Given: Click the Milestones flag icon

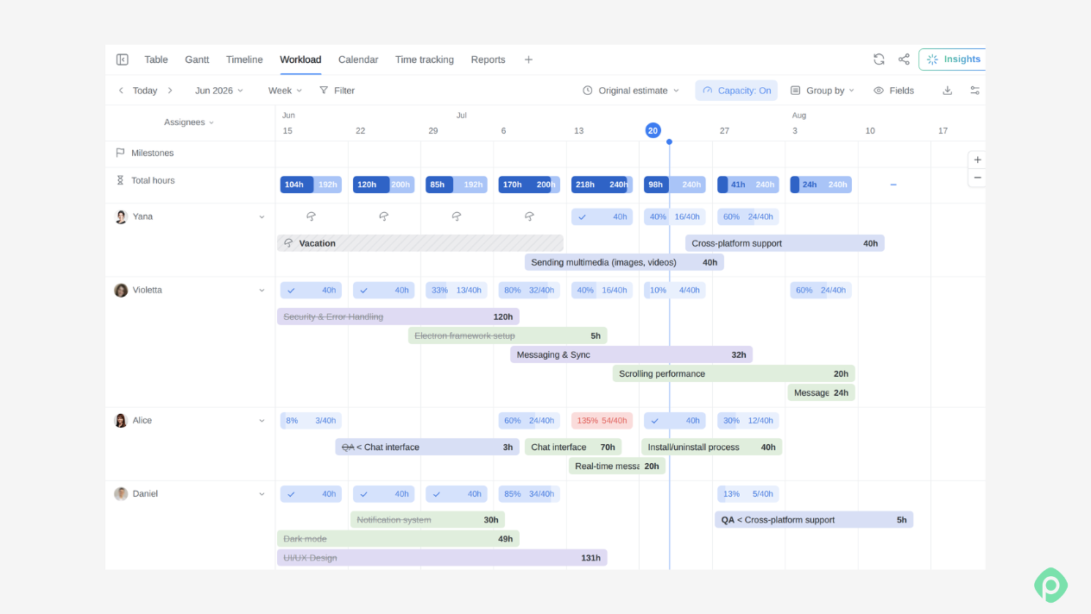Looking at the screenshot, I should pos(120,153).
